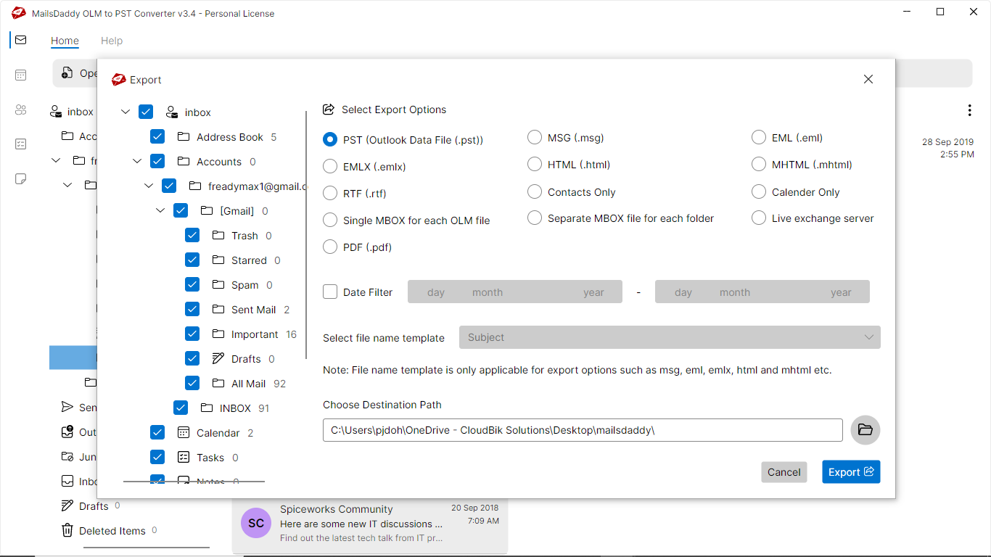Click the Export button

[851, 472]
